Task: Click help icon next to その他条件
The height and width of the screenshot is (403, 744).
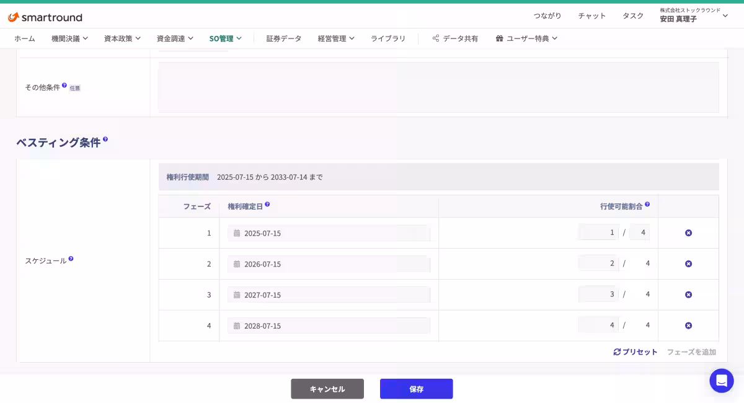Action: click(64, 86)
